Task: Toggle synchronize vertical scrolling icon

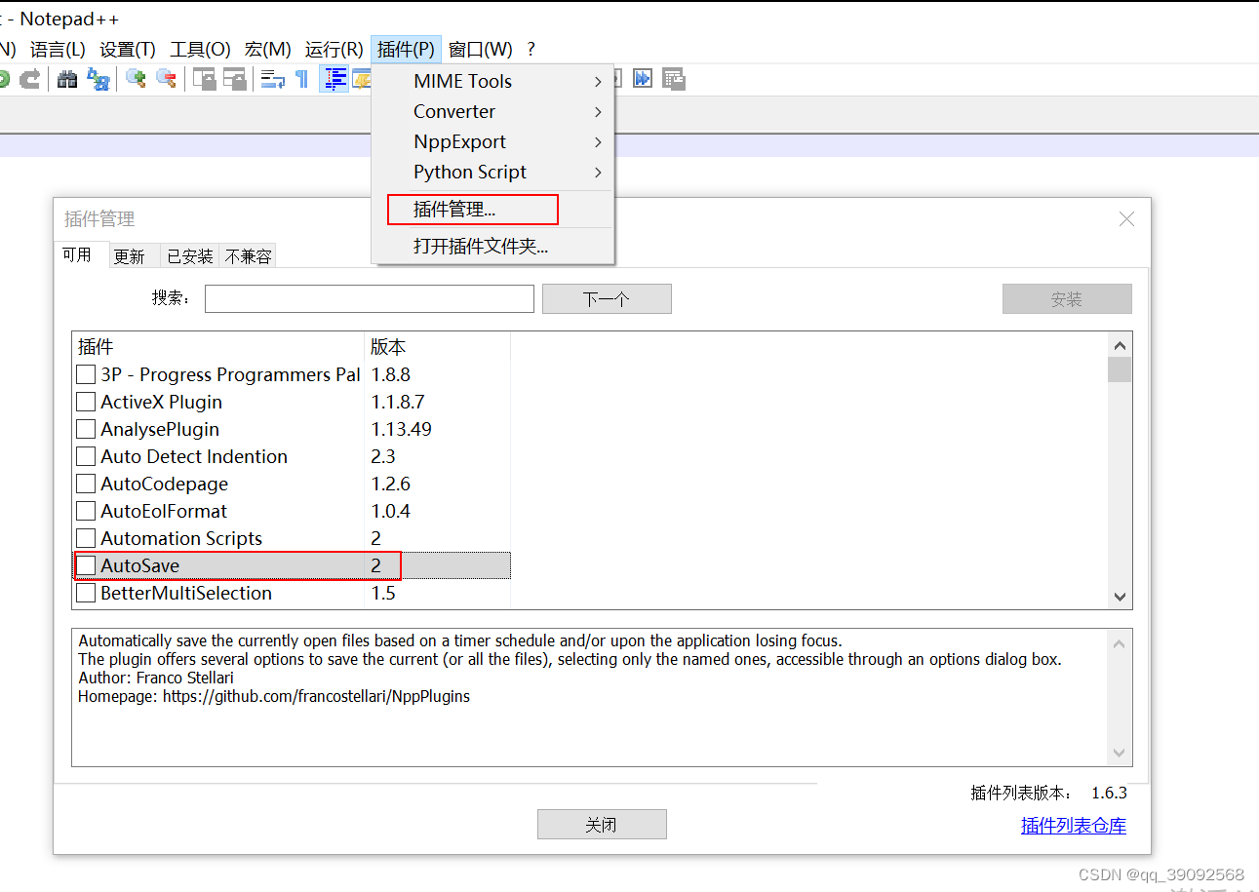Action: point(204,79)
